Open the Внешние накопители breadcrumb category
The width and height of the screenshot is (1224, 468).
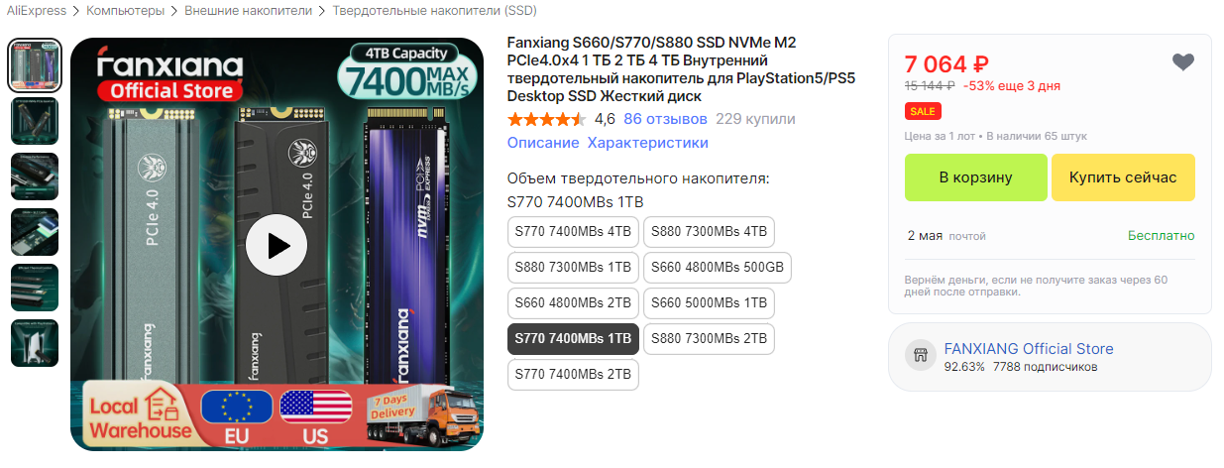253,11
